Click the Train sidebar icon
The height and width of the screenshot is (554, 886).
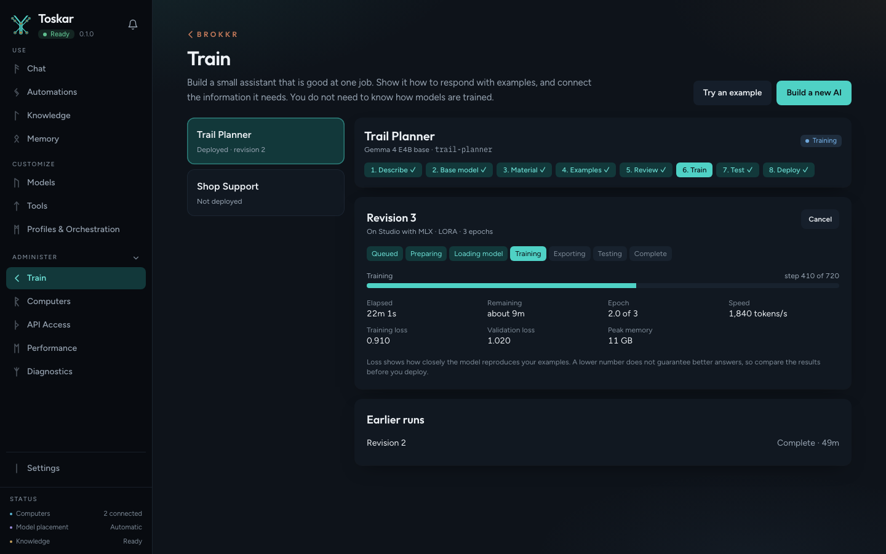pyautogui.click(x=17, y=278)
